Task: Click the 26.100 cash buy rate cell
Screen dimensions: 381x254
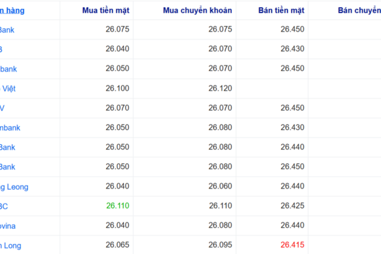Action: point(118,88)
